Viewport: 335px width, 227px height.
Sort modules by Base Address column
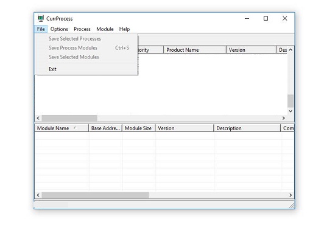point(105,128)
